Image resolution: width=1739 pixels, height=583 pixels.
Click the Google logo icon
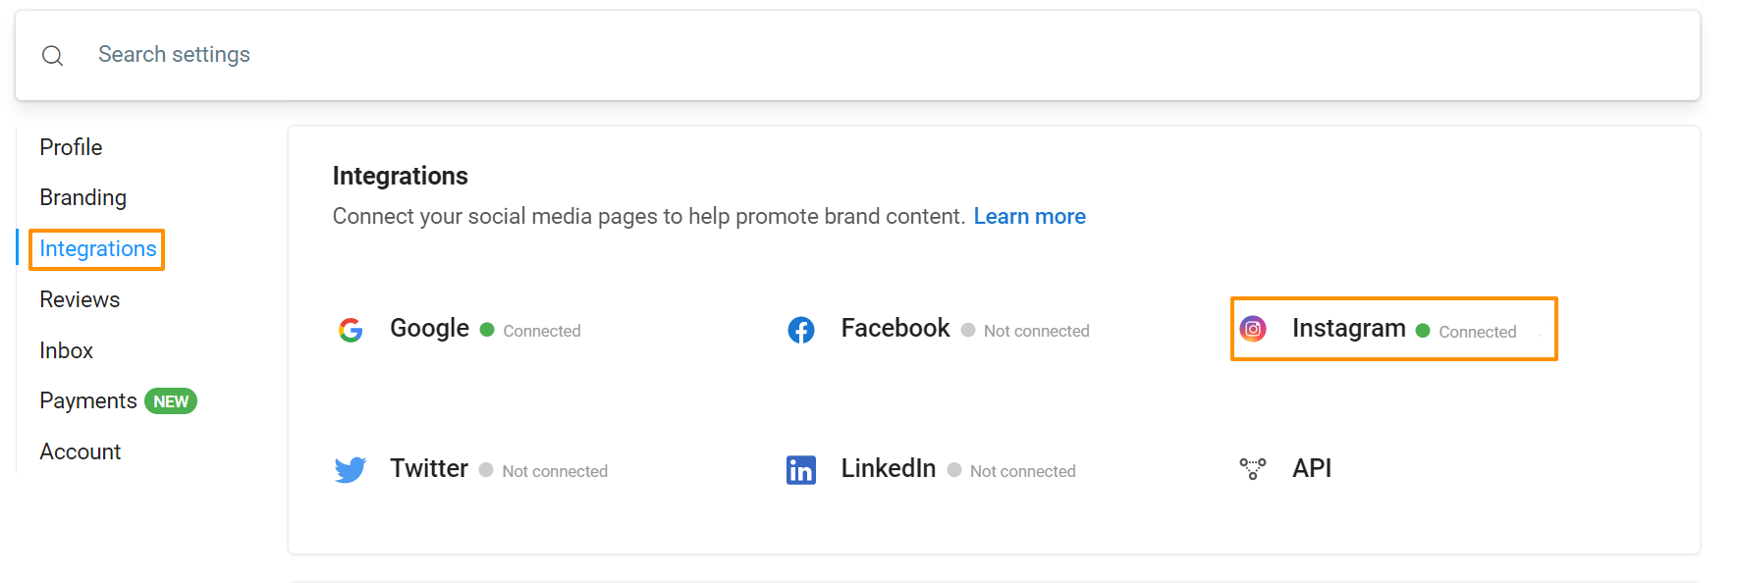tap(351, 330)
